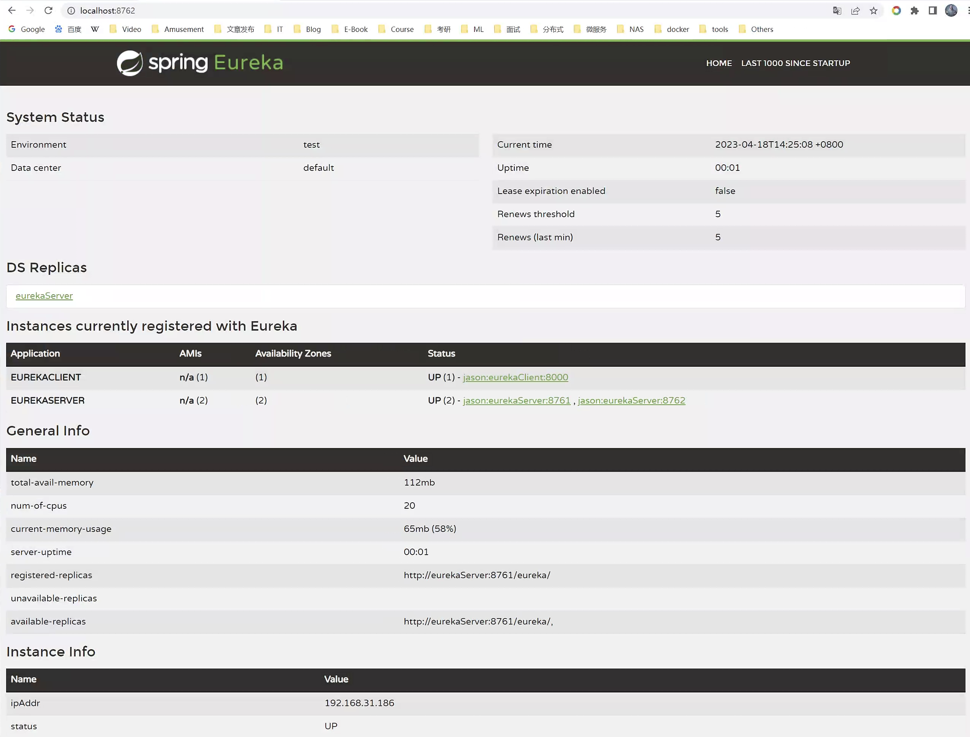Open LAST 1000 SINCE STARTUP page

tap(796, 63)
